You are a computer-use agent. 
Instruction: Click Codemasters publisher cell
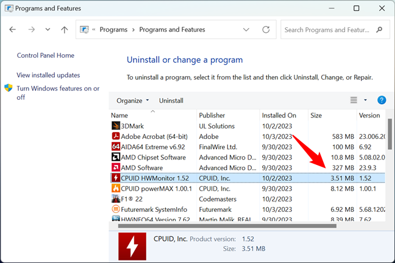(x=218, y=199)
